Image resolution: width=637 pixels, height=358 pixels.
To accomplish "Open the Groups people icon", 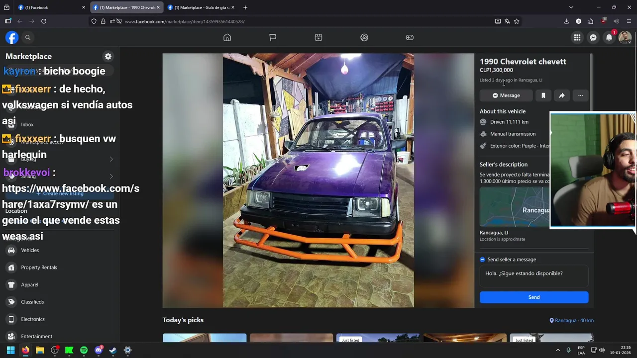I will (x=364, y=37).
